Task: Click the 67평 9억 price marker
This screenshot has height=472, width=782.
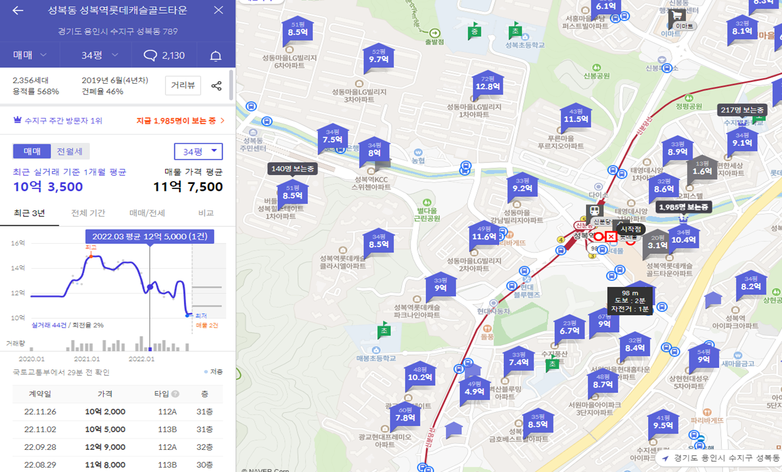Action: coord(604,323)
